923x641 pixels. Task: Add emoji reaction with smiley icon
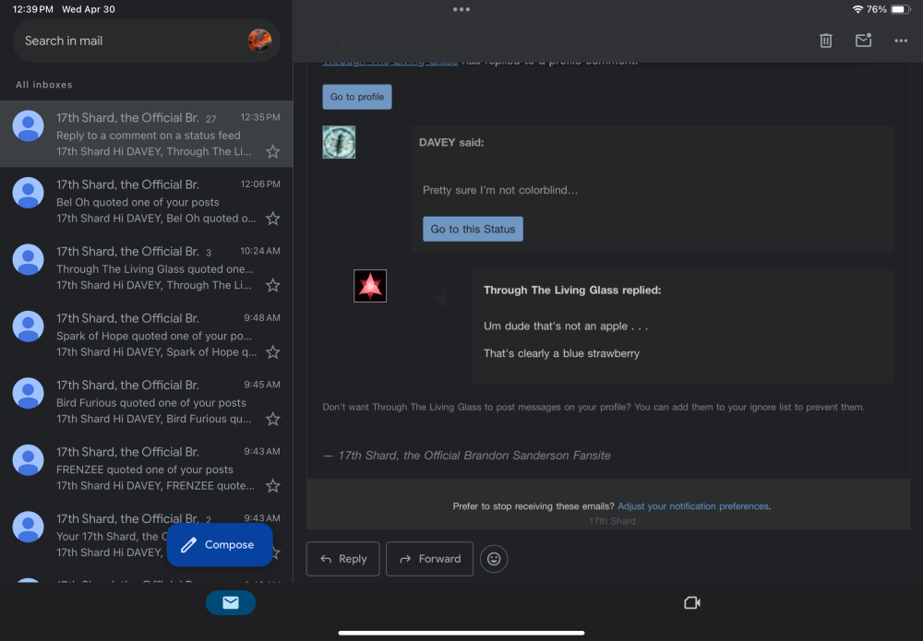[494, 559]
